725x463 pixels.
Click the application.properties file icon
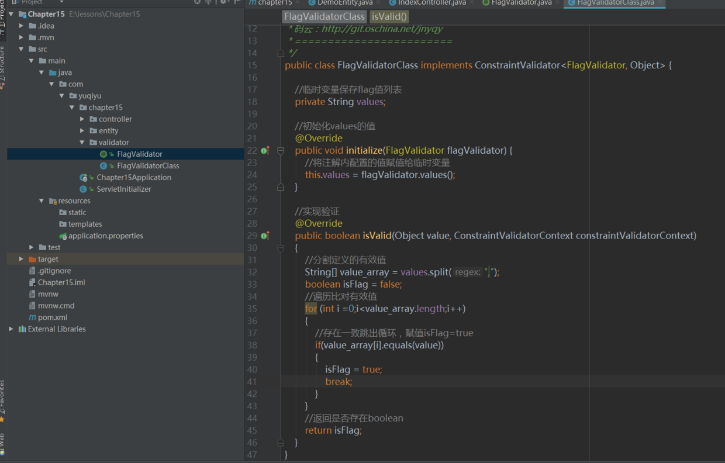63,236
